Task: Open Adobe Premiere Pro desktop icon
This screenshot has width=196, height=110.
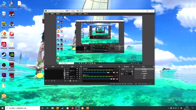Action: [4, 77]
